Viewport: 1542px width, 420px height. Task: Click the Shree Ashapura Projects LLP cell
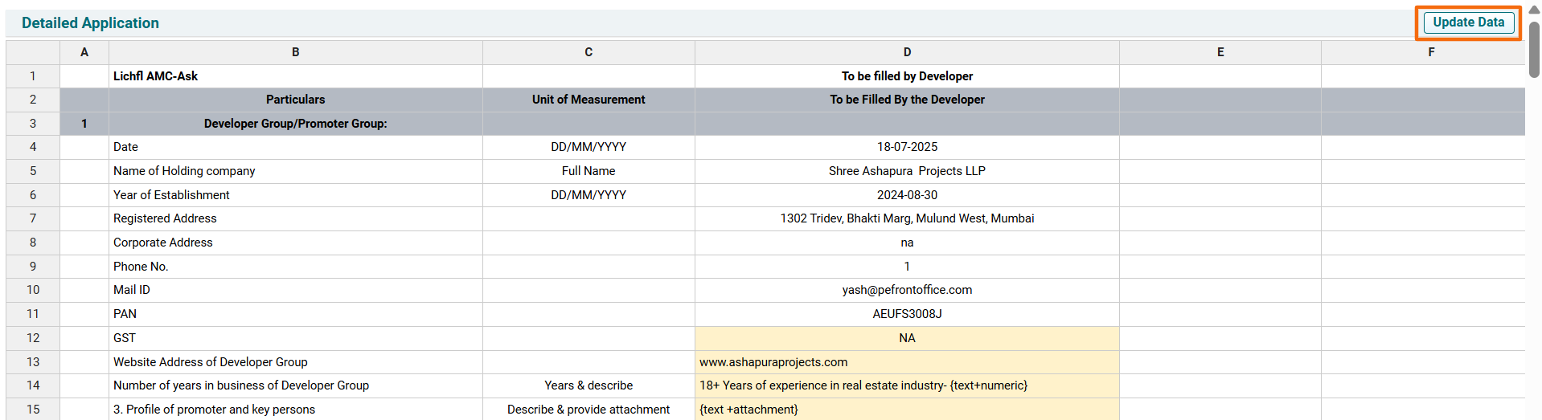pos(907,171)
